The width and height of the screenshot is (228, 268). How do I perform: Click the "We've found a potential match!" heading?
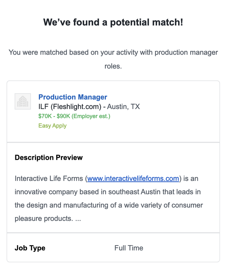click(113, 22)
